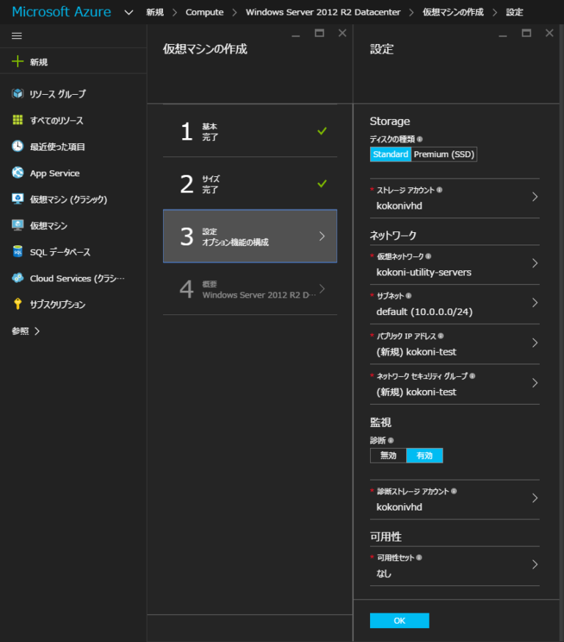
Task: Set 診断 to 無効
Action: (388, 455)
